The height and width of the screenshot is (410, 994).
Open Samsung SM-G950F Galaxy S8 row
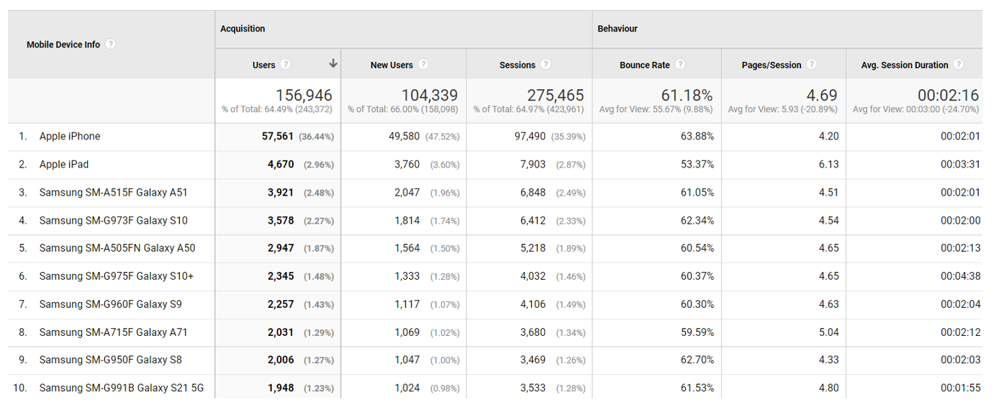(110, 360)
